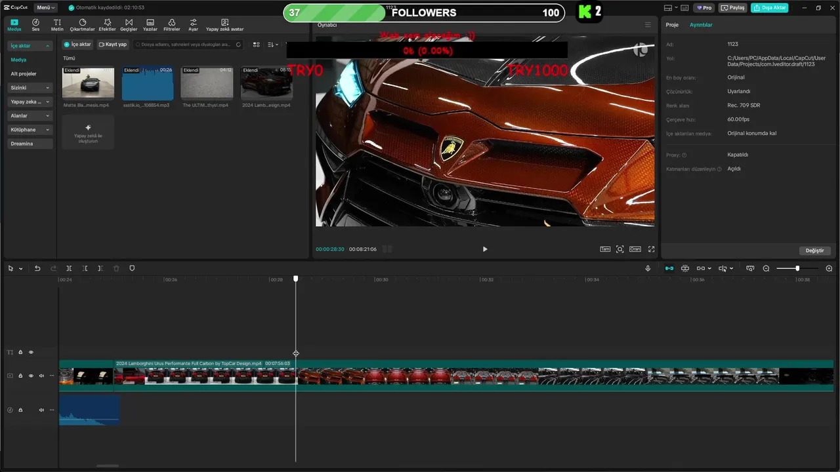This screenshot has width=840, height=472.
Task: Toggle visibility of the text track
Action: pos(31,352)
